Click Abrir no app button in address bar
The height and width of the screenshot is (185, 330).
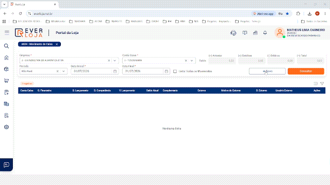[263, 14]
